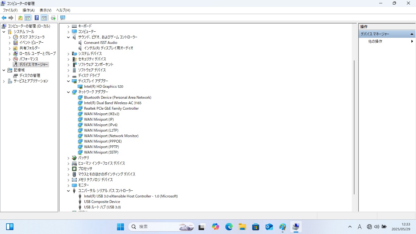Open 他の操作 submenu in Action pane
416x234 pixels.
(387, 41)
